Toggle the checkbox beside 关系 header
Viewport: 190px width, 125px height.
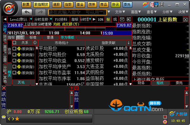coord(14,43)
